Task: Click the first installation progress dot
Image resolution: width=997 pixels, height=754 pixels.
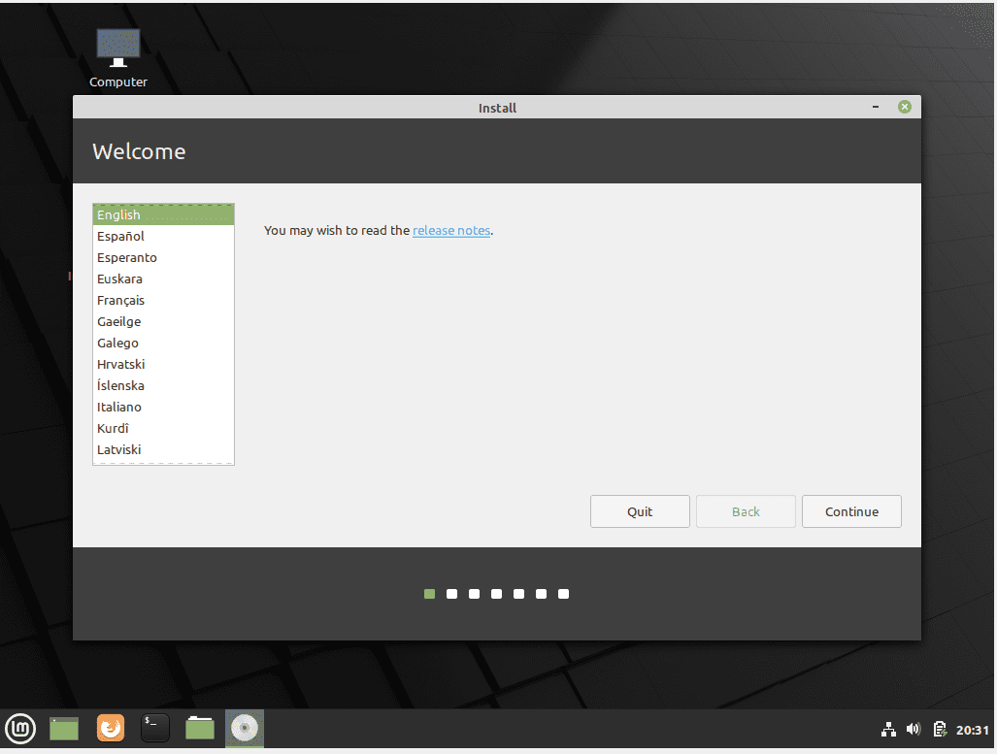Action: pos(429,593)
